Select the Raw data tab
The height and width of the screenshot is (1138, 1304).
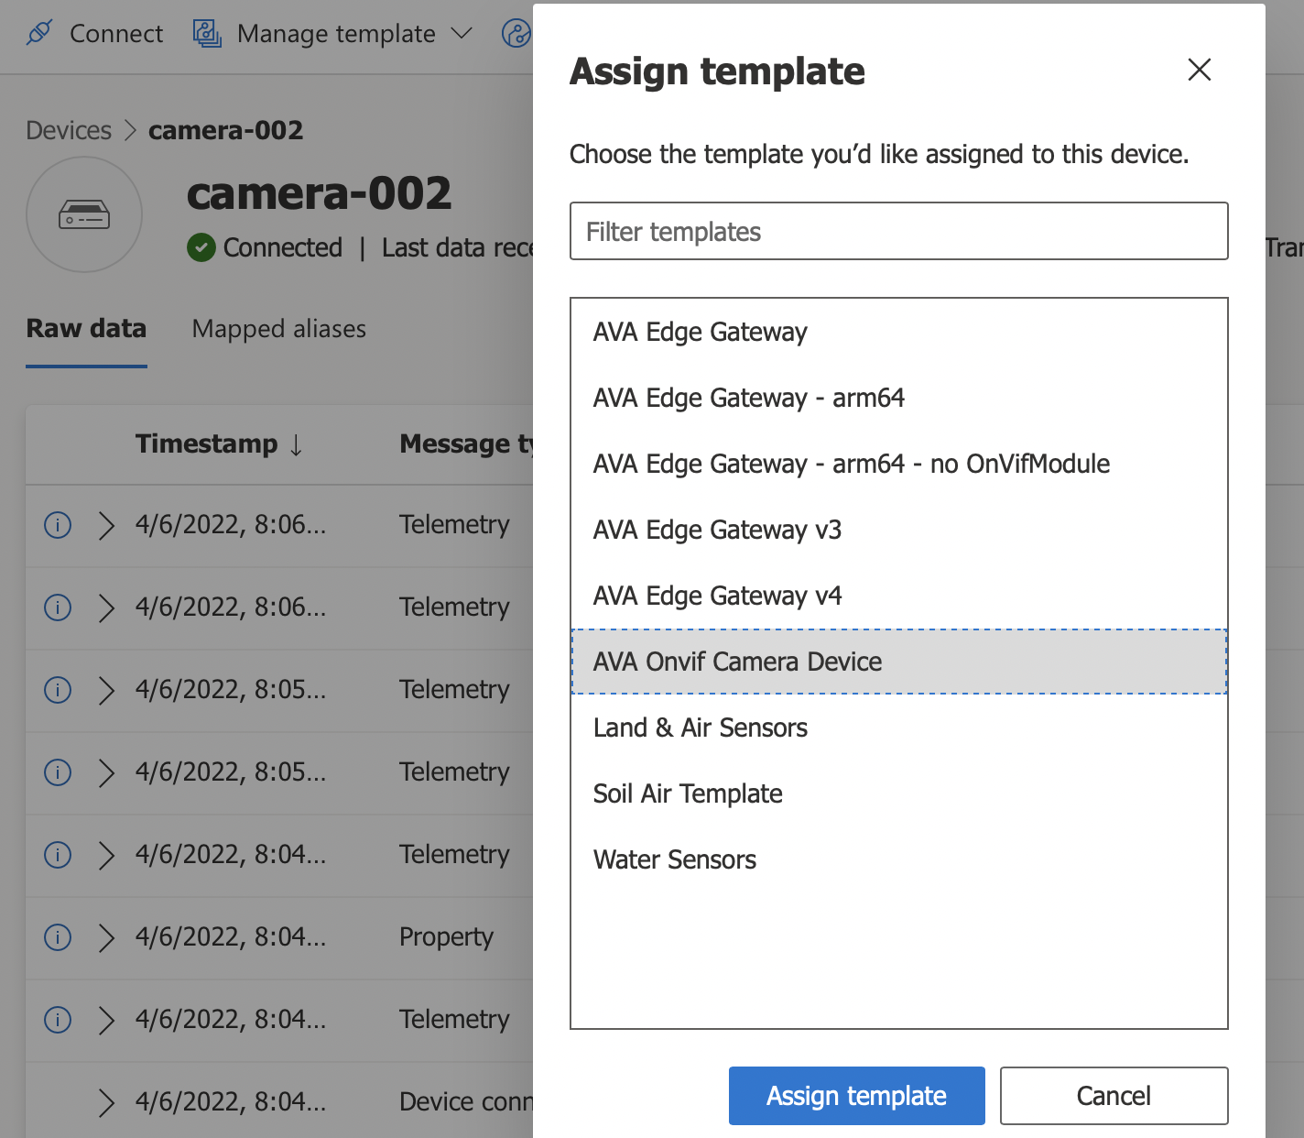[x=85, y=329]
